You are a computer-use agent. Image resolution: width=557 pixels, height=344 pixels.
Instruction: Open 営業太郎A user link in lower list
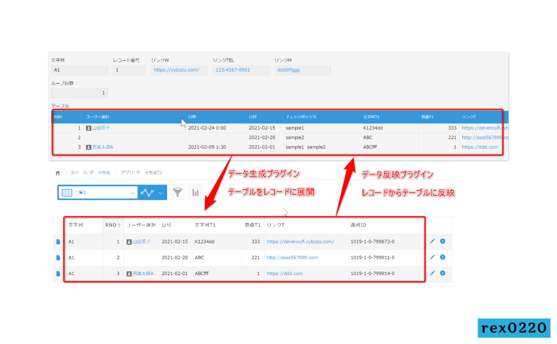[143, 274]
